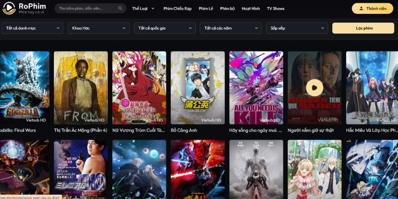398x199 pixels.
Task: Open the Millennium ZERO poster in second row
Action: (x=81, y=169)
